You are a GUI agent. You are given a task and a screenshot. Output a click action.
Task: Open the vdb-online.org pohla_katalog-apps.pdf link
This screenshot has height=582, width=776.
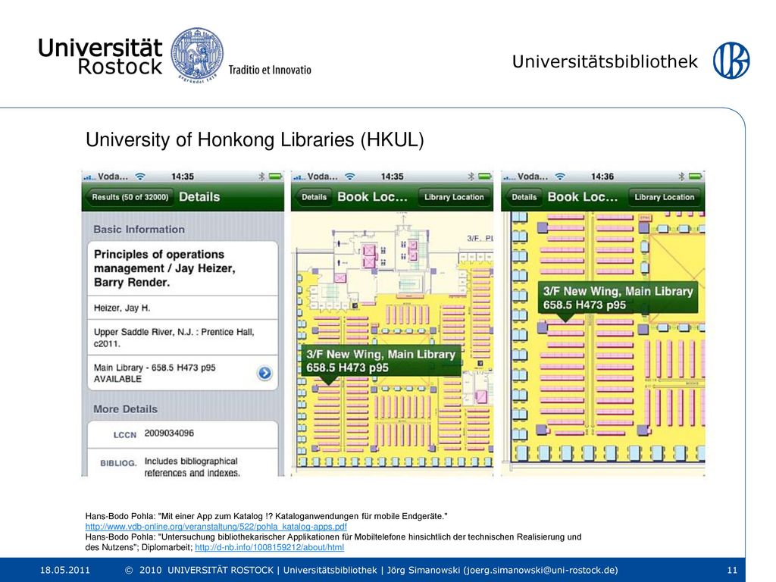click(x=216, y=527)
